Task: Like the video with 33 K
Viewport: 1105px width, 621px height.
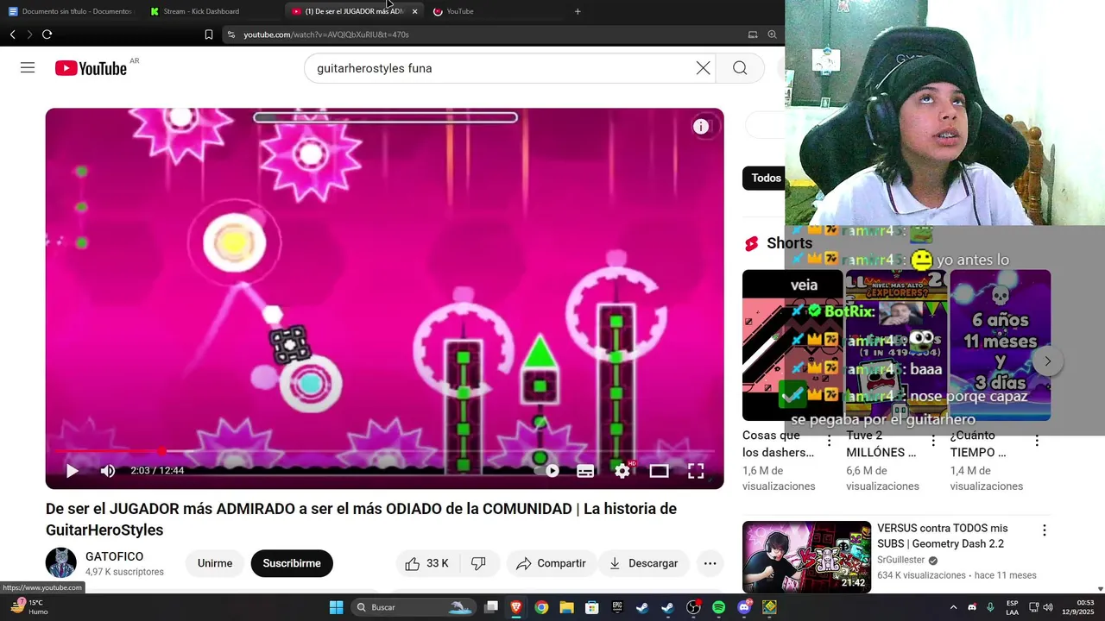Action: 427,563
